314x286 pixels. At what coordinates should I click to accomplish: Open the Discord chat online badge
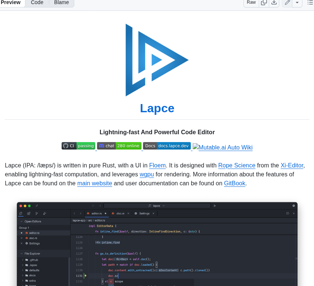coord(119,146)
